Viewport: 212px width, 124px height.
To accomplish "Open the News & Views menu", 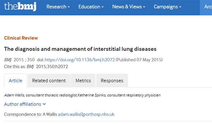I will click(x=129, y=7).
